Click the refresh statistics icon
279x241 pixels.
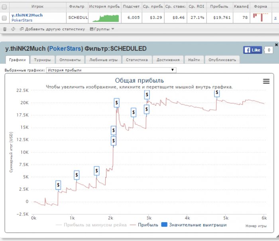click(x=13, y=29)
